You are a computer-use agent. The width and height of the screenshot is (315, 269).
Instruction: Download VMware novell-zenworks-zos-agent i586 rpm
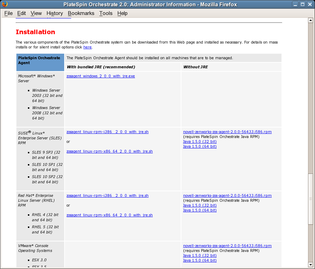(227, 246)
